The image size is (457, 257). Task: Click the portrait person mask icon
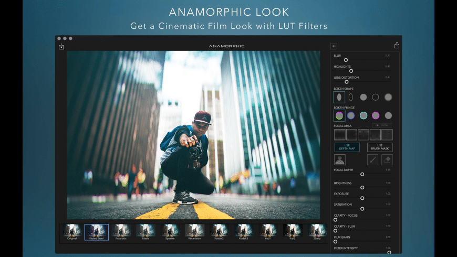pos(340,160)
